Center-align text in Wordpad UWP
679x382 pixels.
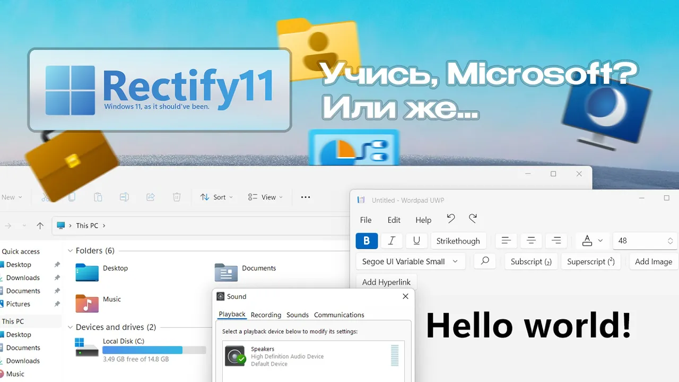531,240
